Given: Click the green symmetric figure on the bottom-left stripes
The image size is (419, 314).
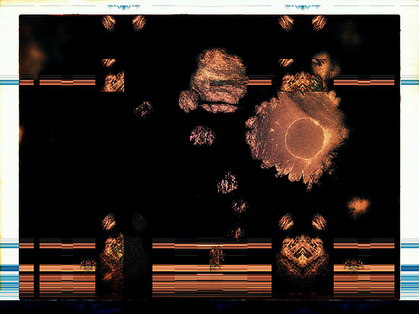Looking at the screenshot, I should click(x=87, y=265).
